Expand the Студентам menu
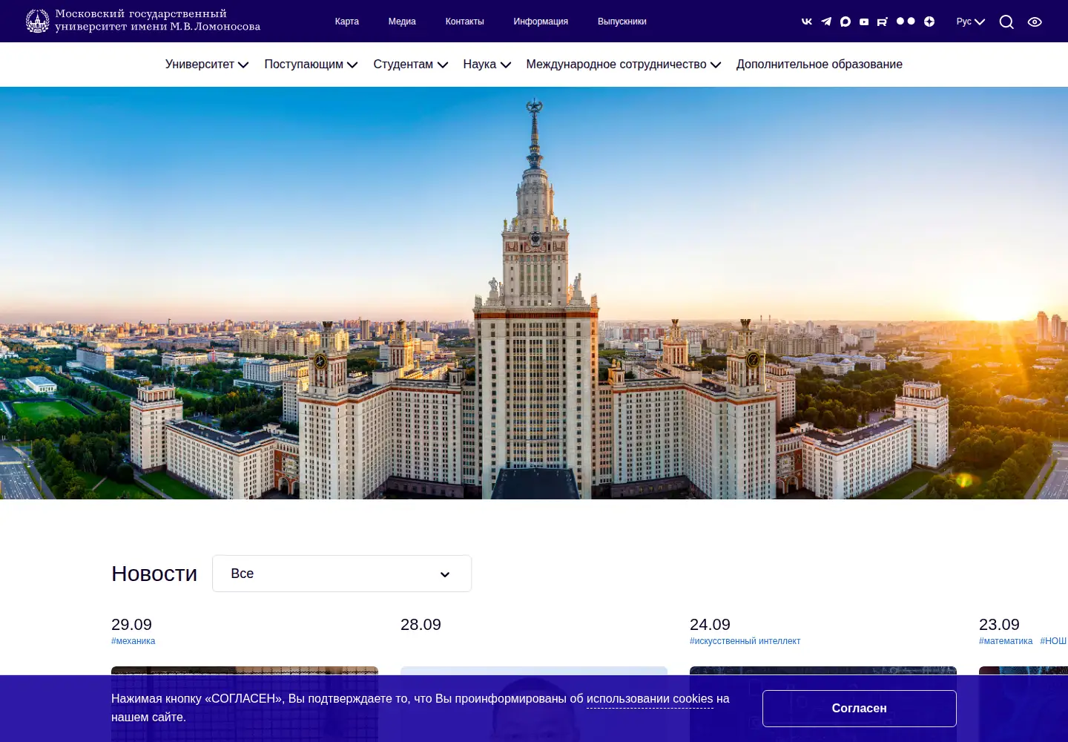Image resolution: width=1068 pixels, height=742 pixels. click(x=411, y=65)
